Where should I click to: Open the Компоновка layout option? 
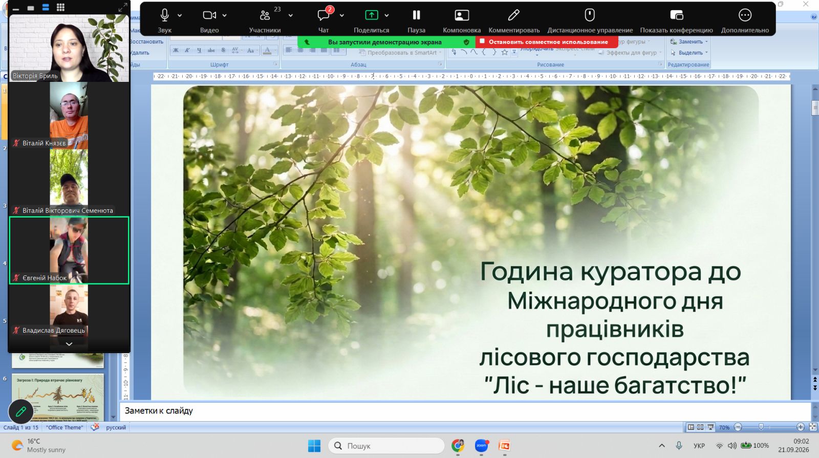(462, 15)
